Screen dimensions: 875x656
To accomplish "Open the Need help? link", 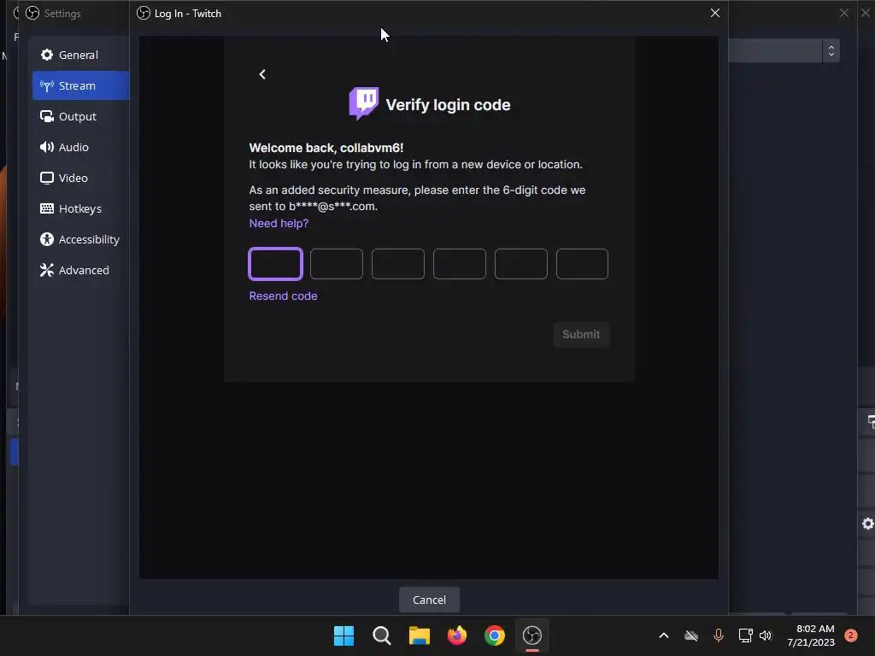I will pyautogui.click(x=279, y=223).
